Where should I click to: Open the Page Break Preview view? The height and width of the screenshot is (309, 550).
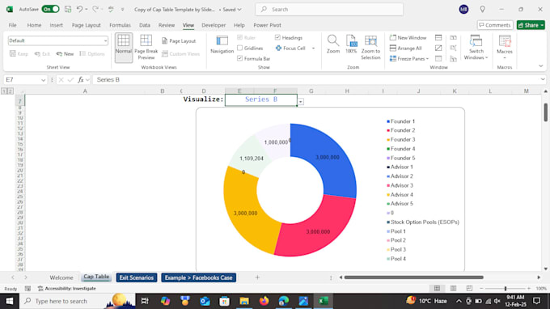146,48
